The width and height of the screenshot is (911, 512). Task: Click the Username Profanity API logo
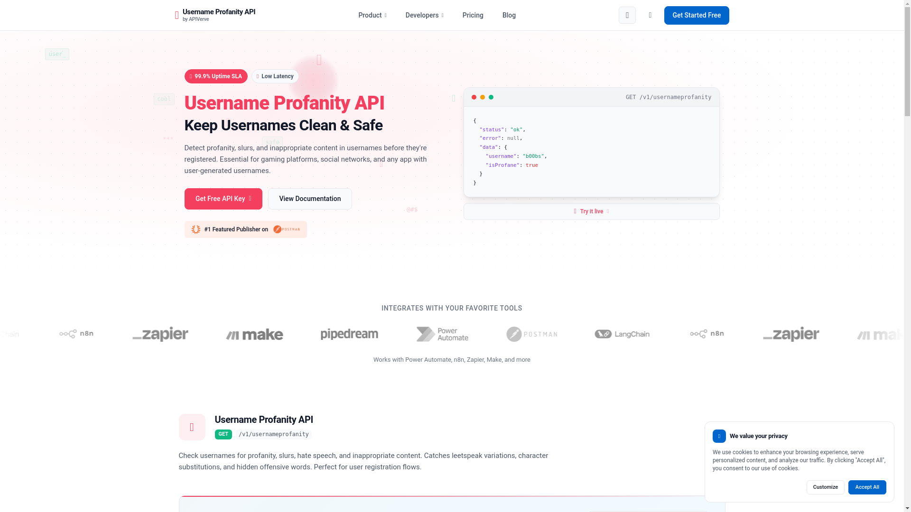point(215,15)
